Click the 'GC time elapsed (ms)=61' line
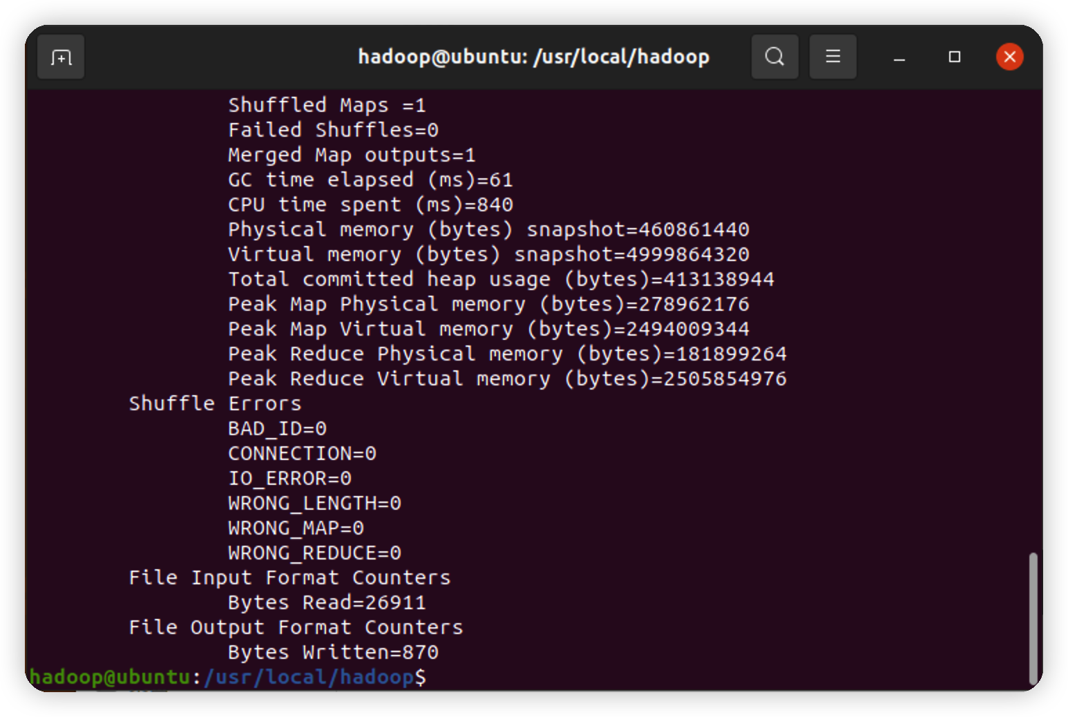The image size is (1068, 717). click(370, 180)
